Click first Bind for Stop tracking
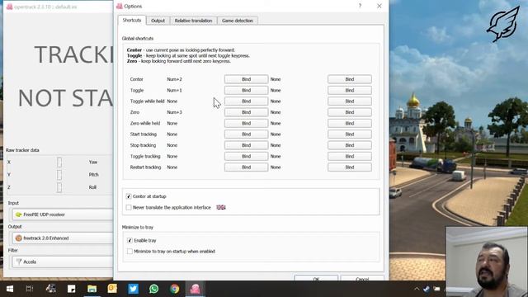 tap(246, 145)
